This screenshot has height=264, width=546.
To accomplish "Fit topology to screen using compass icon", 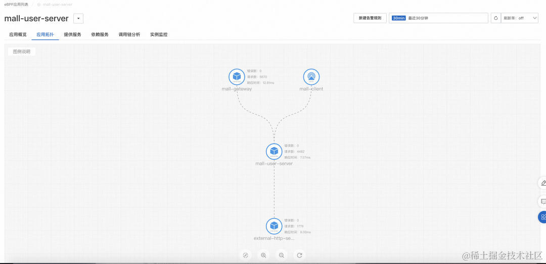I will tap(246, 255).
